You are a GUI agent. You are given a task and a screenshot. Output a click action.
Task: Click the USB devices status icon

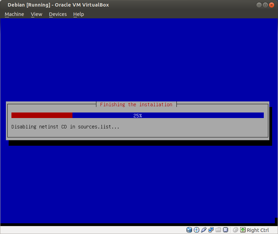click(204, 230)
